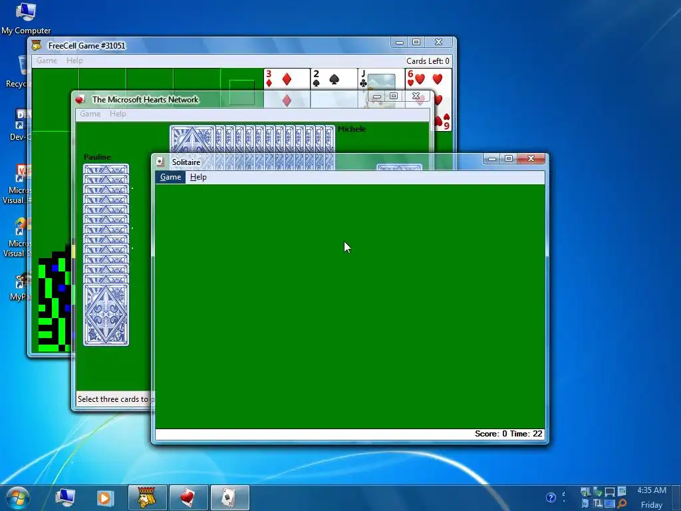Screen dimensions: 681x511
Task: Select the jack of clubs foundation card
Action: pyautogui.click(x=381, y=79)
